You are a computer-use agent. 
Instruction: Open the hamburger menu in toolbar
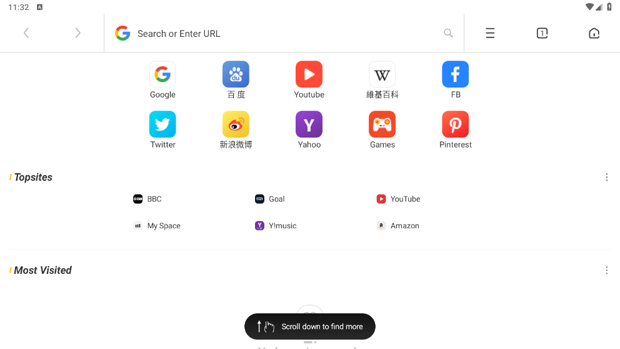(x=490, y=33)
